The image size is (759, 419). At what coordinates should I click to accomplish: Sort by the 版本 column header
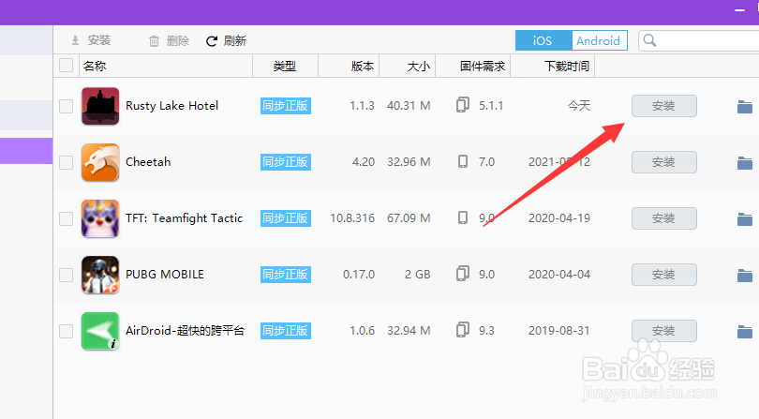click(349, 66)
